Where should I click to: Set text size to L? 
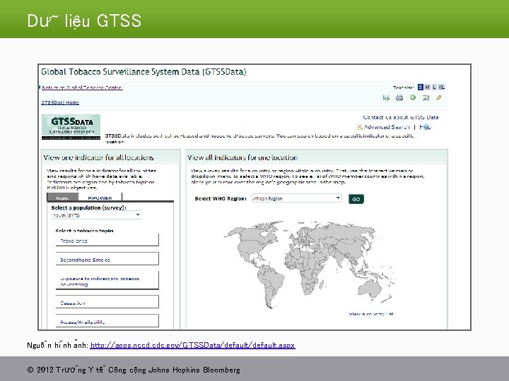434,87
